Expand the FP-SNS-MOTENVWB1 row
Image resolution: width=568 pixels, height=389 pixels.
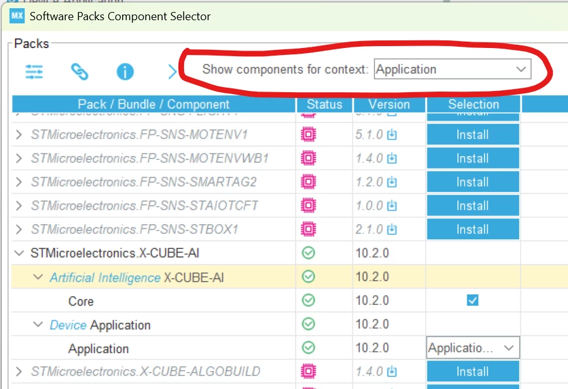pyautogui.click(x=19, y=158)
